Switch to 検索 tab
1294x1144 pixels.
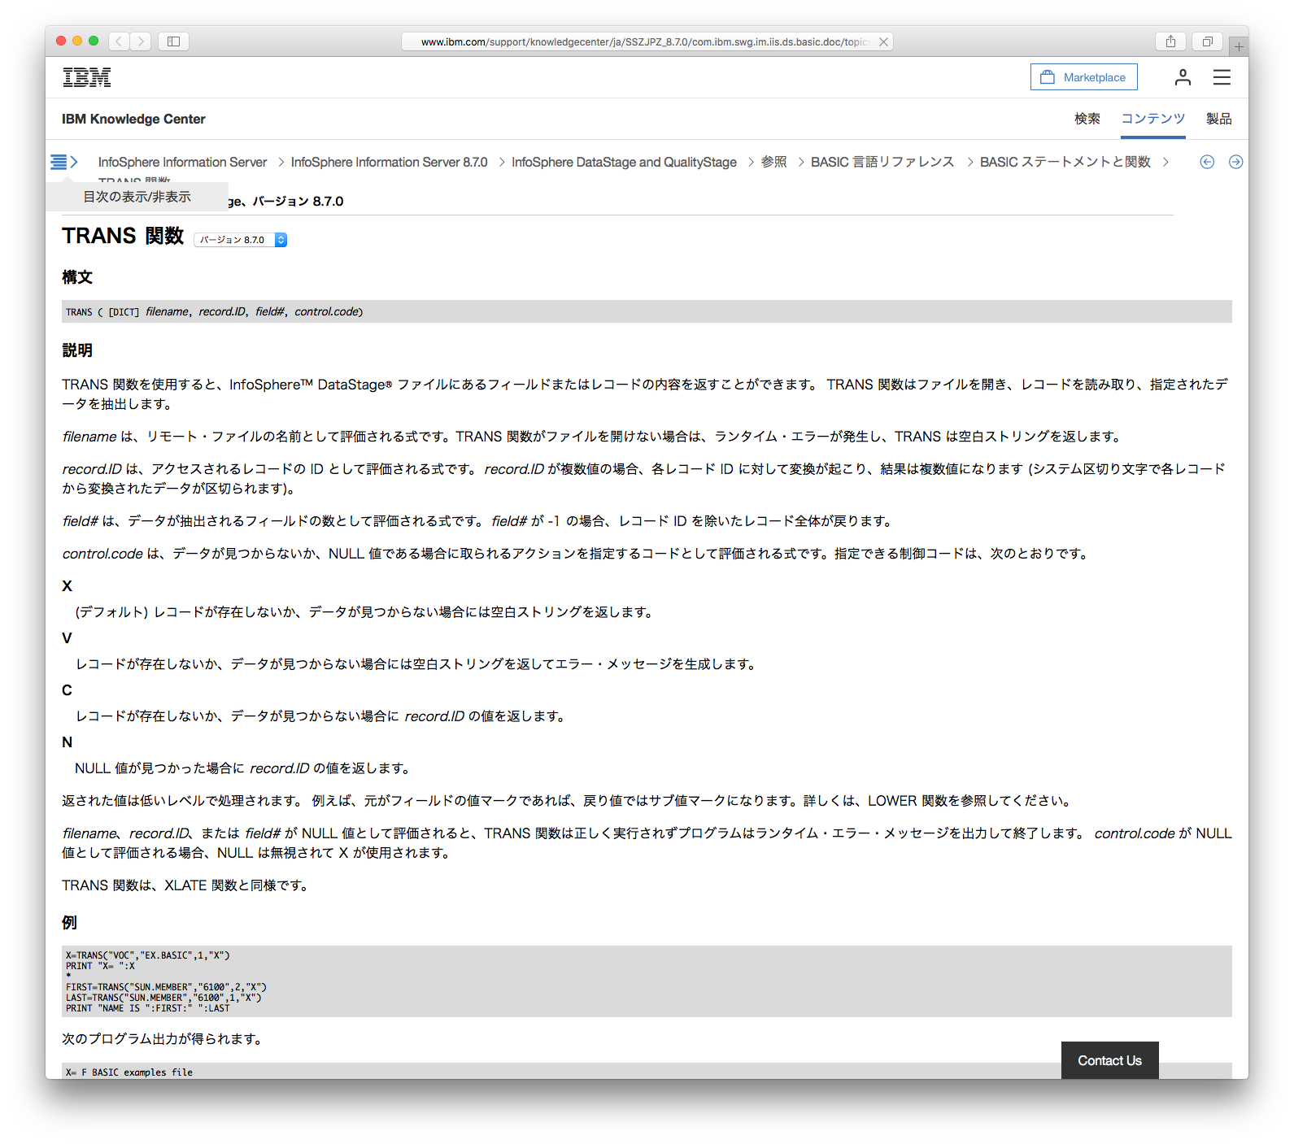[x=1087, y=119]
